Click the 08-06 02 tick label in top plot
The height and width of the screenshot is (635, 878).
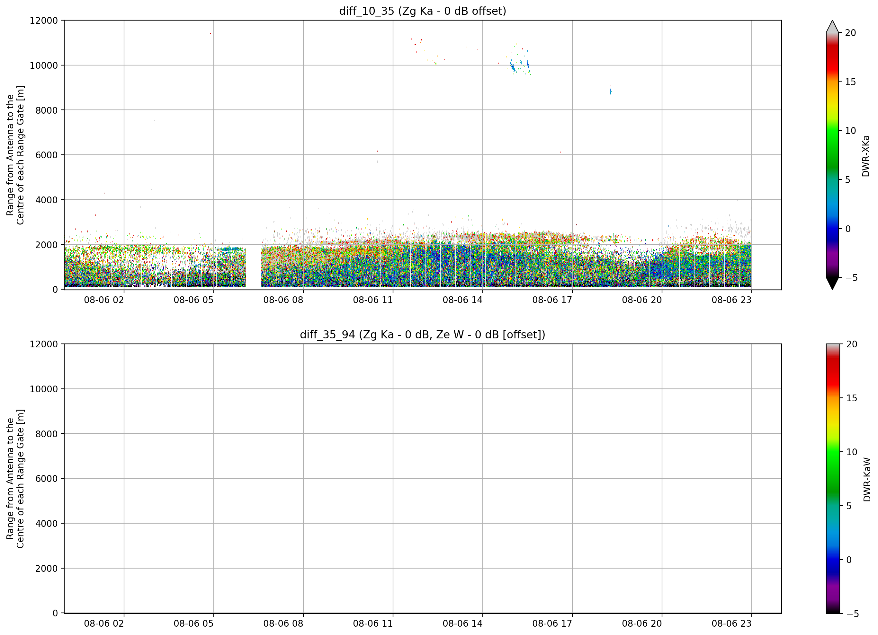(104, 300)
